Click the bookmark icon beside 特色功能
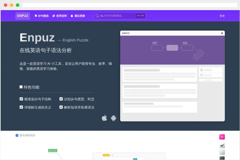240x160 pixels. tap(21, 87)
